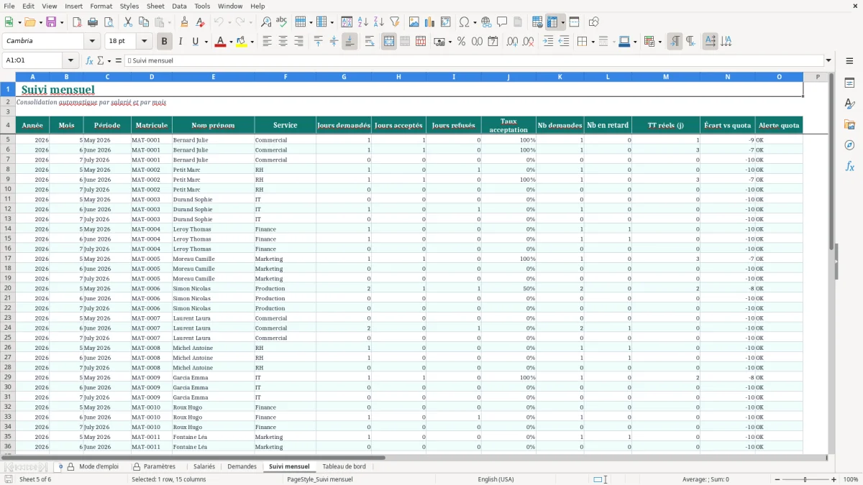Insert Image icon in toolbar

(414, 22)
